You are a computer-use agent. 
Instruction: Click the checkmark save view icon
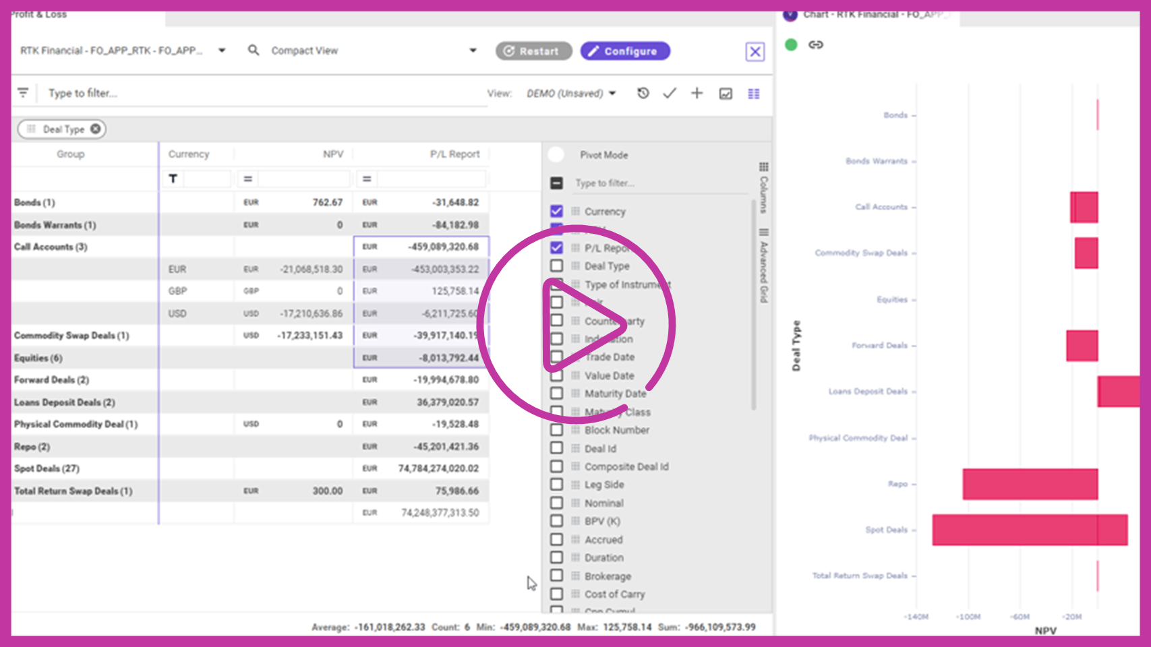[x=670, y=94]
